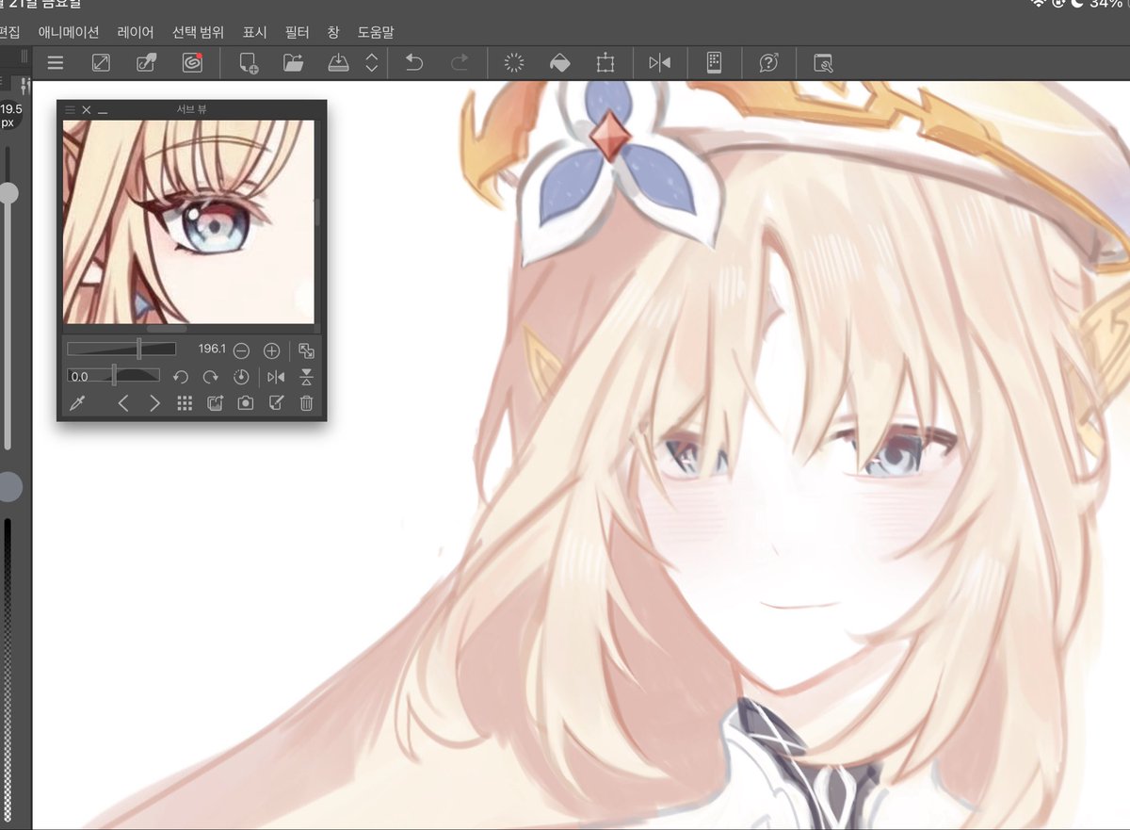Image resolution: width=1130 pixels, height=830 pixels.
Task: Click the dotted circle clear icon
Action: click(514, 63)
